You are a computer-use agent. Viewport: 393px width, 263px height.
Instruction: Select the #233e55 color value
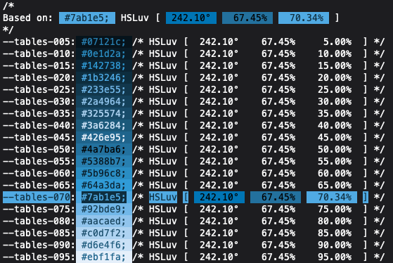104,90
